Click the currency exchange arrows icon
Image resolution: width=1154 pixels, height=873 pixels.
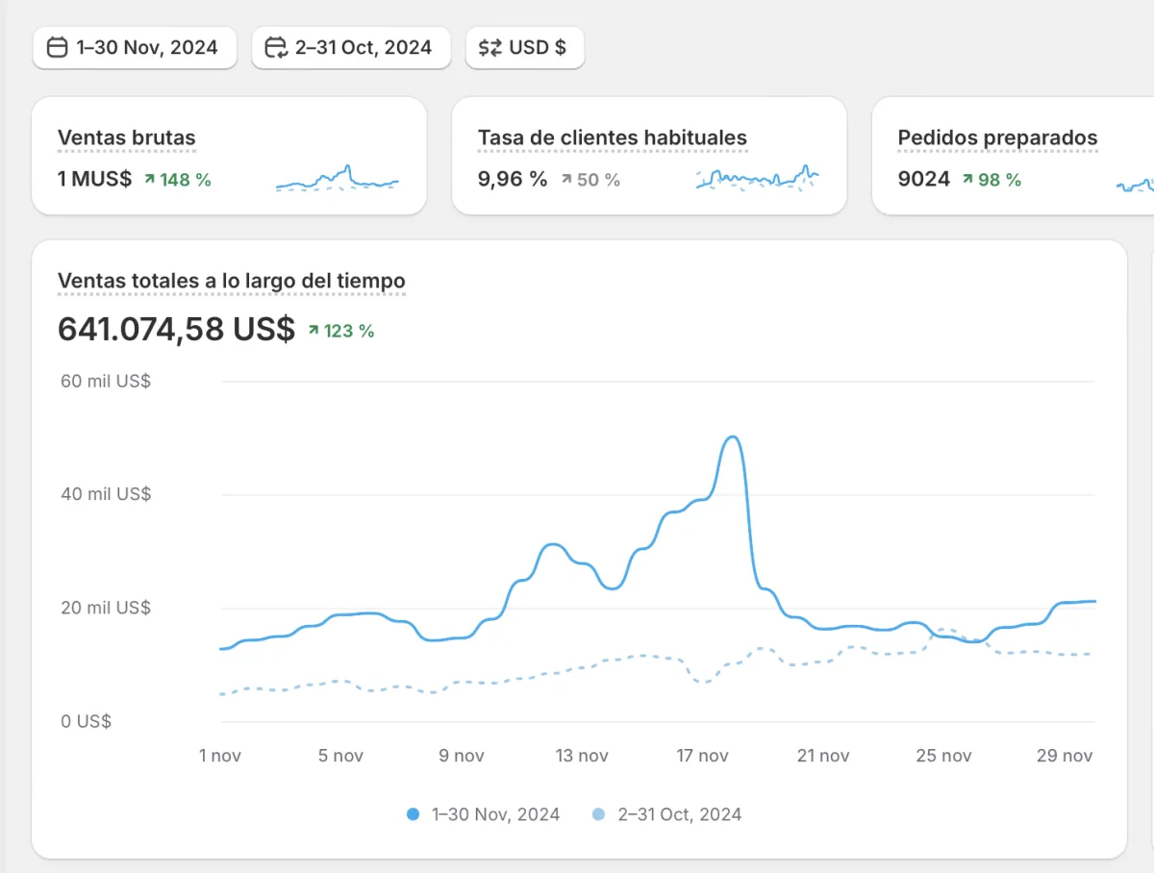click(490, 47)
